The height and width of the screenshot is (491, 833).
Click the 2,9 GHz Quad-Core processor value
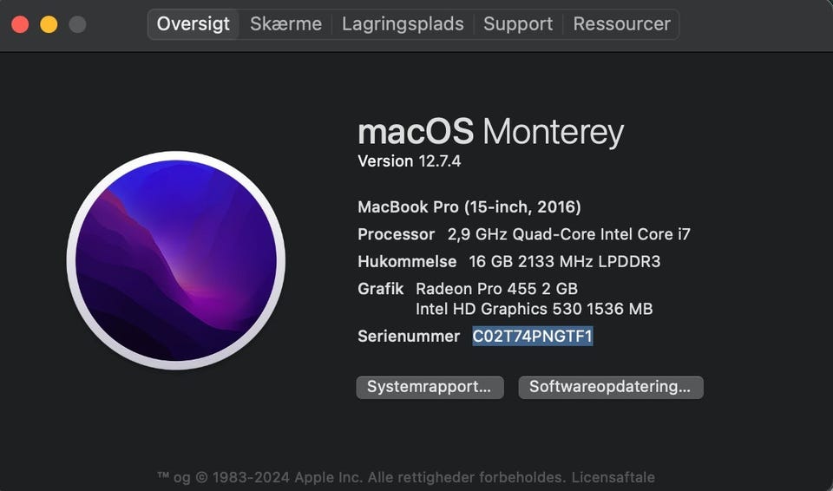click(x=568, y=234)
